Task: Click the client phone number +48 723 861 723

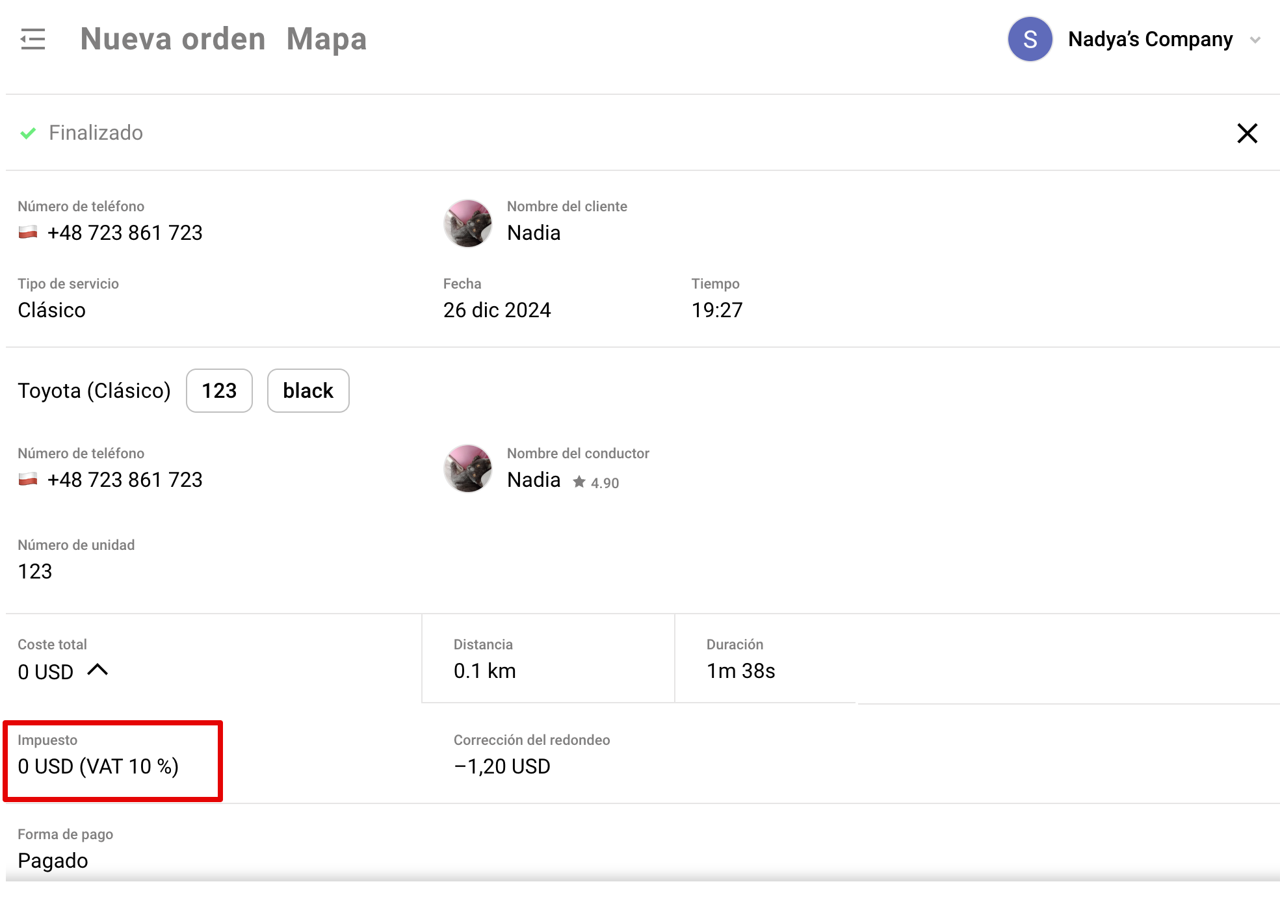Action: (125, 233)
